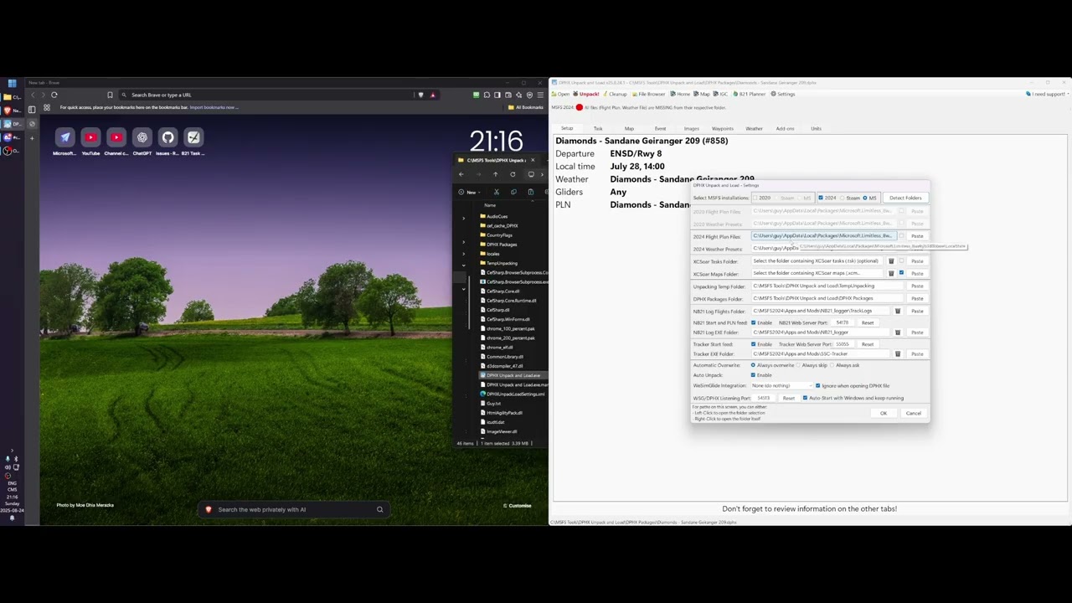Switch to the Map tab
The height and width of the screenshot is (603, 1072).
click(x=629, y=128)
